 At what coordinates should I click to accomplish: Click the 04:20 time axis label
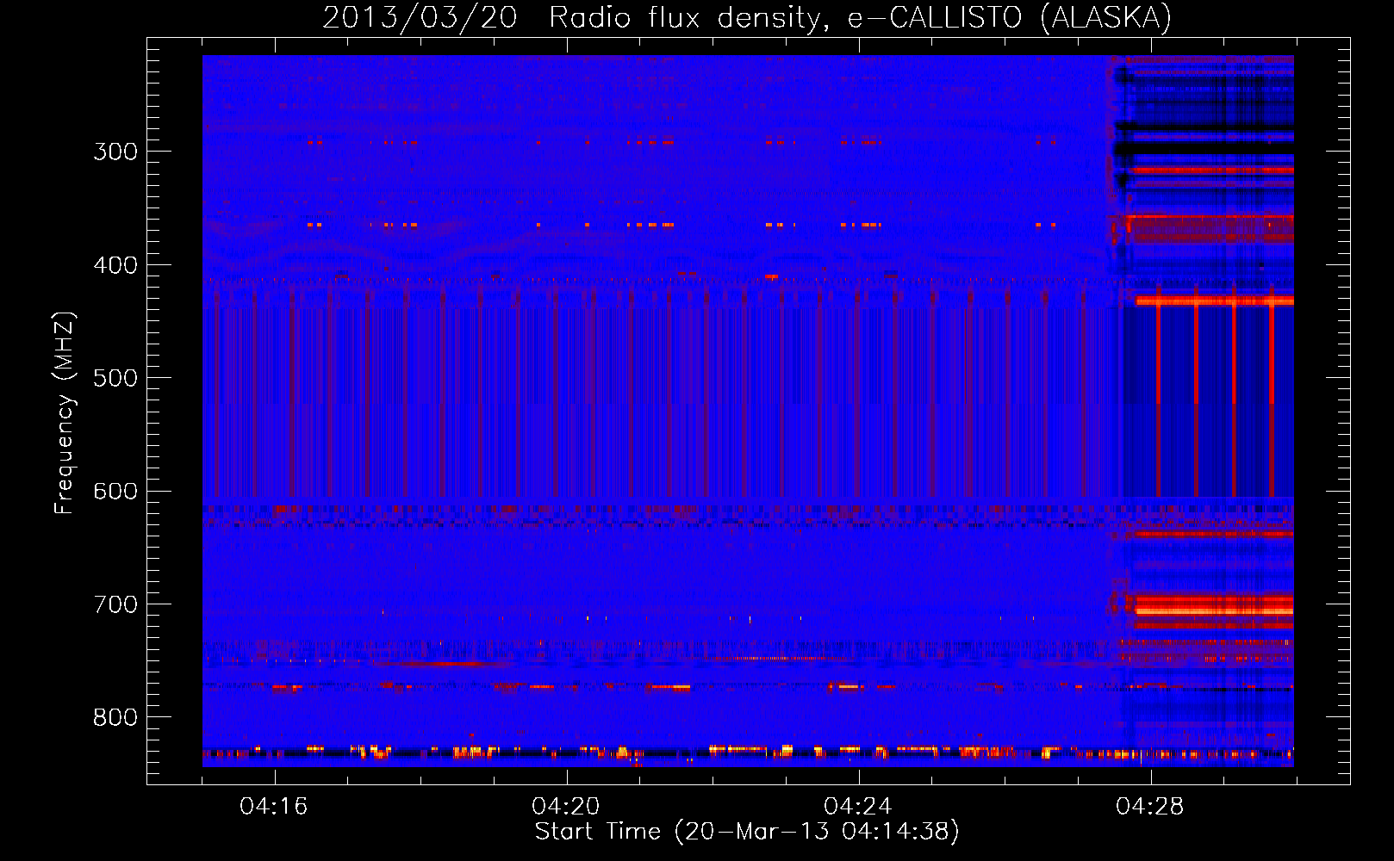pyautogui.click(x=566, y=806)
